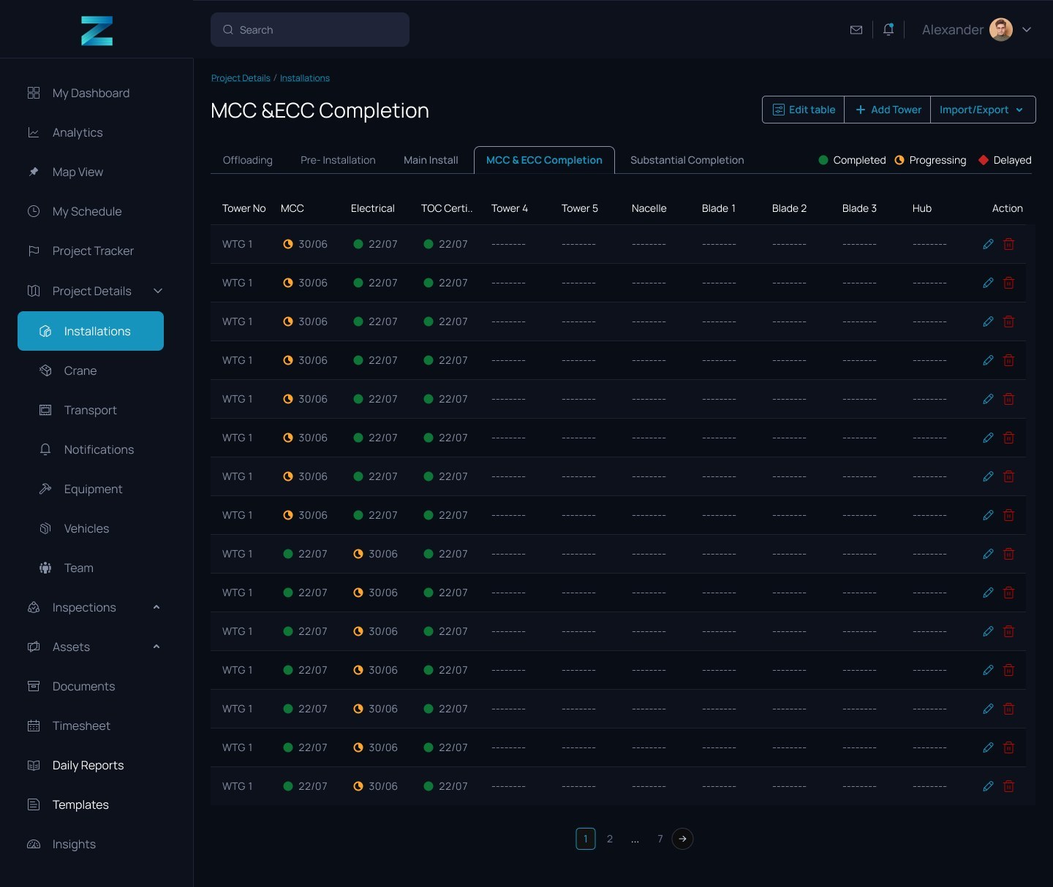
Task: Go to next page with arrow button
Action: click(x=682, y=839)
